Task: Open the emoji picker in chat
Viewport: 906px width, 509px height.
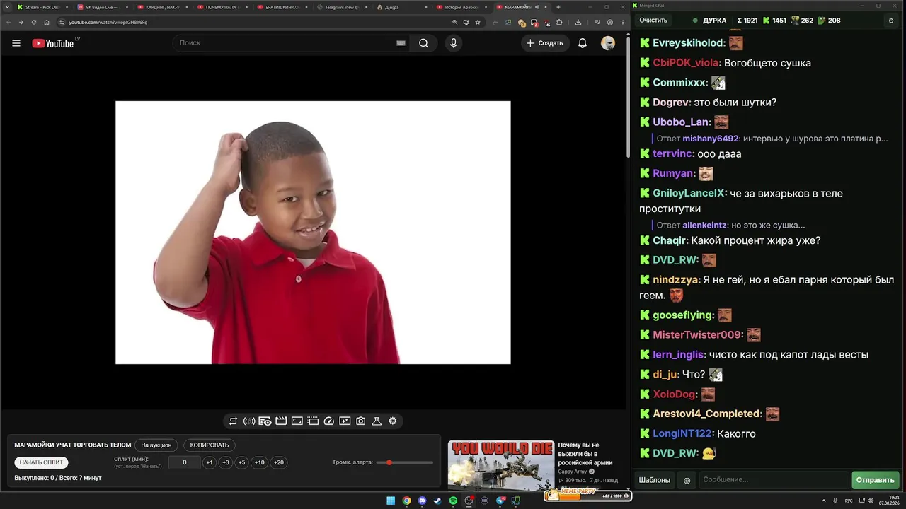Action: pyautogui.click(x=687, y=481)
